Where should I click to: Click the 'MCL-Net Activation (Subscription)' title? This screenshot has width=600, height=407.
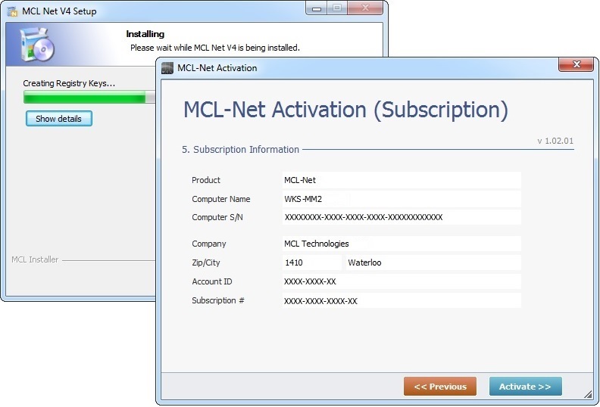pyautogui.click(x=346, y=110)
